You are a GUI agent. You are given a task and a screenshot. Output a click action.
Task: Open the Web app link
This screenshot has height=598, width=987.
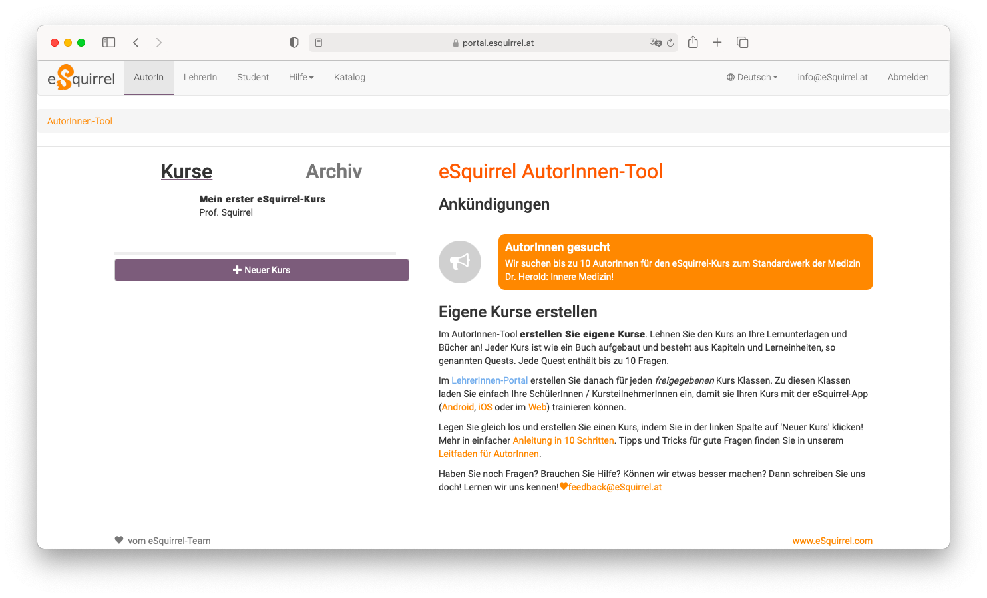pos(537,407)
